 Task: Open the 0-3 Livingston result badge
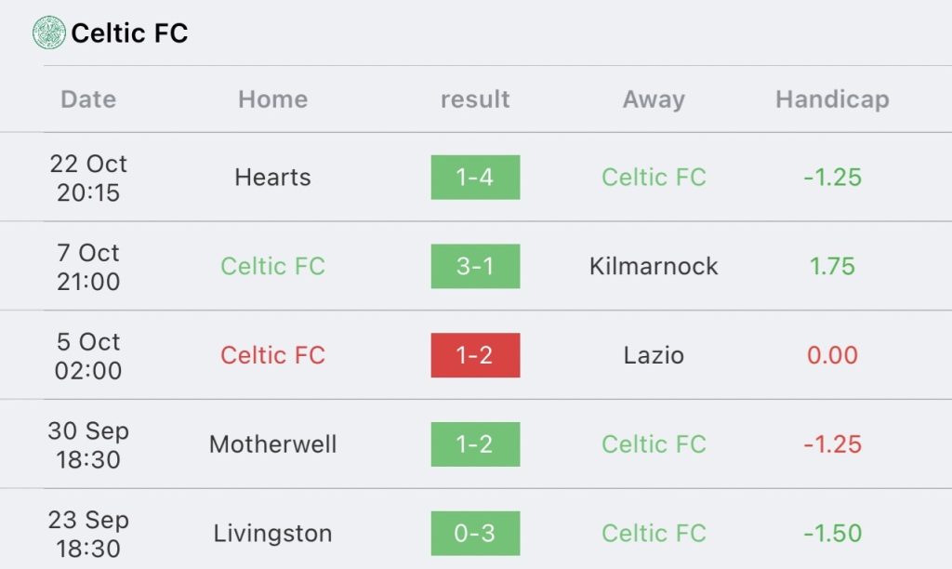coord(475,533)
